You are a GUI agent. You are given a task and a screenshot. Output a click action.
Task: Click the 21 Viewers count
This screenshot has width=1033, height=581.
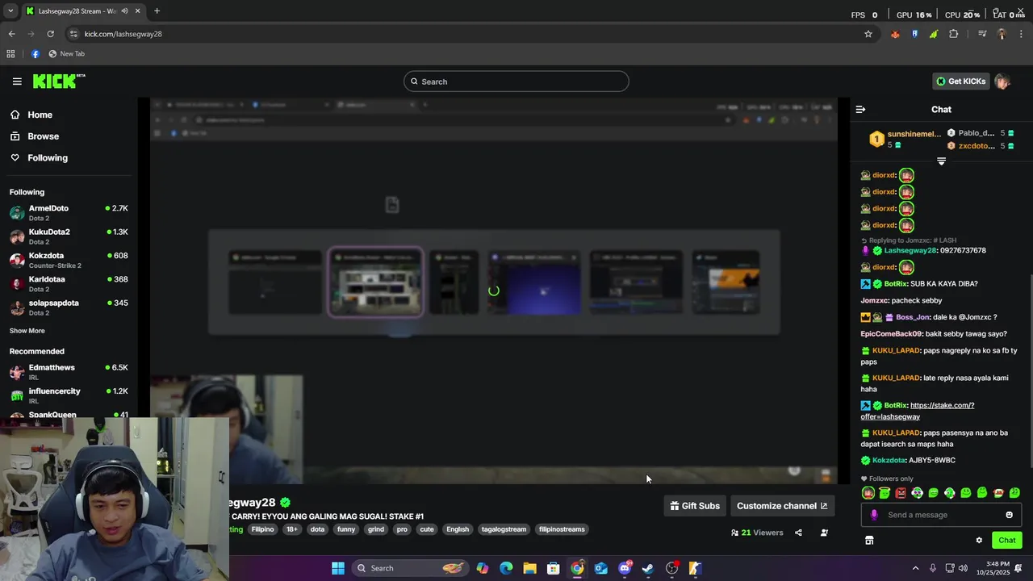coord(757,533)
